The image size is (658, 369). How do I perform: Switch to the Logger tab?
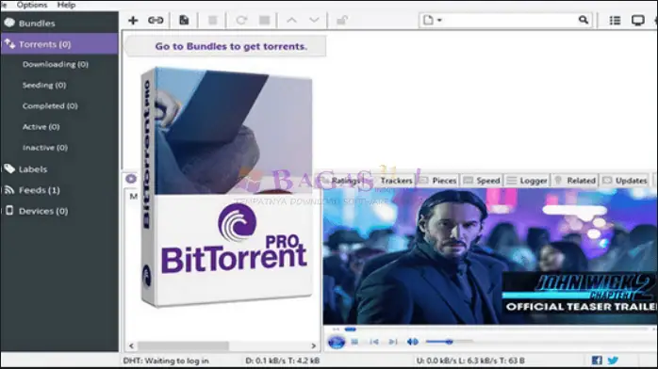click(x=527, y=181)
